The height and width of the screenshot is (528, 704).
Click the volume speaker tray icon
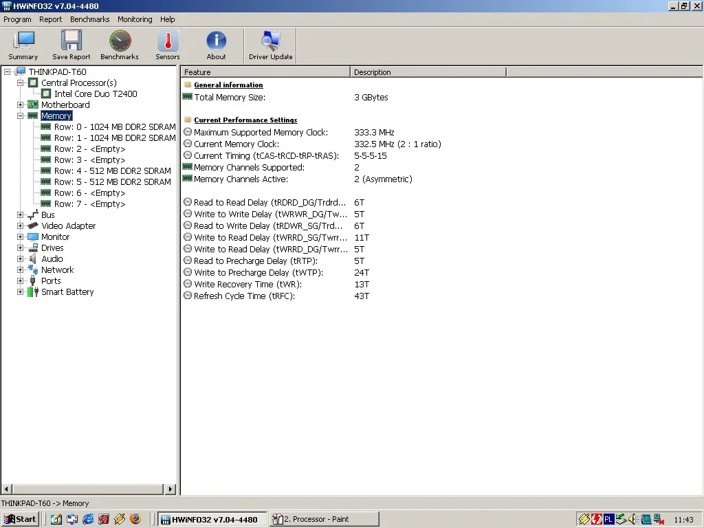(633, 520)
